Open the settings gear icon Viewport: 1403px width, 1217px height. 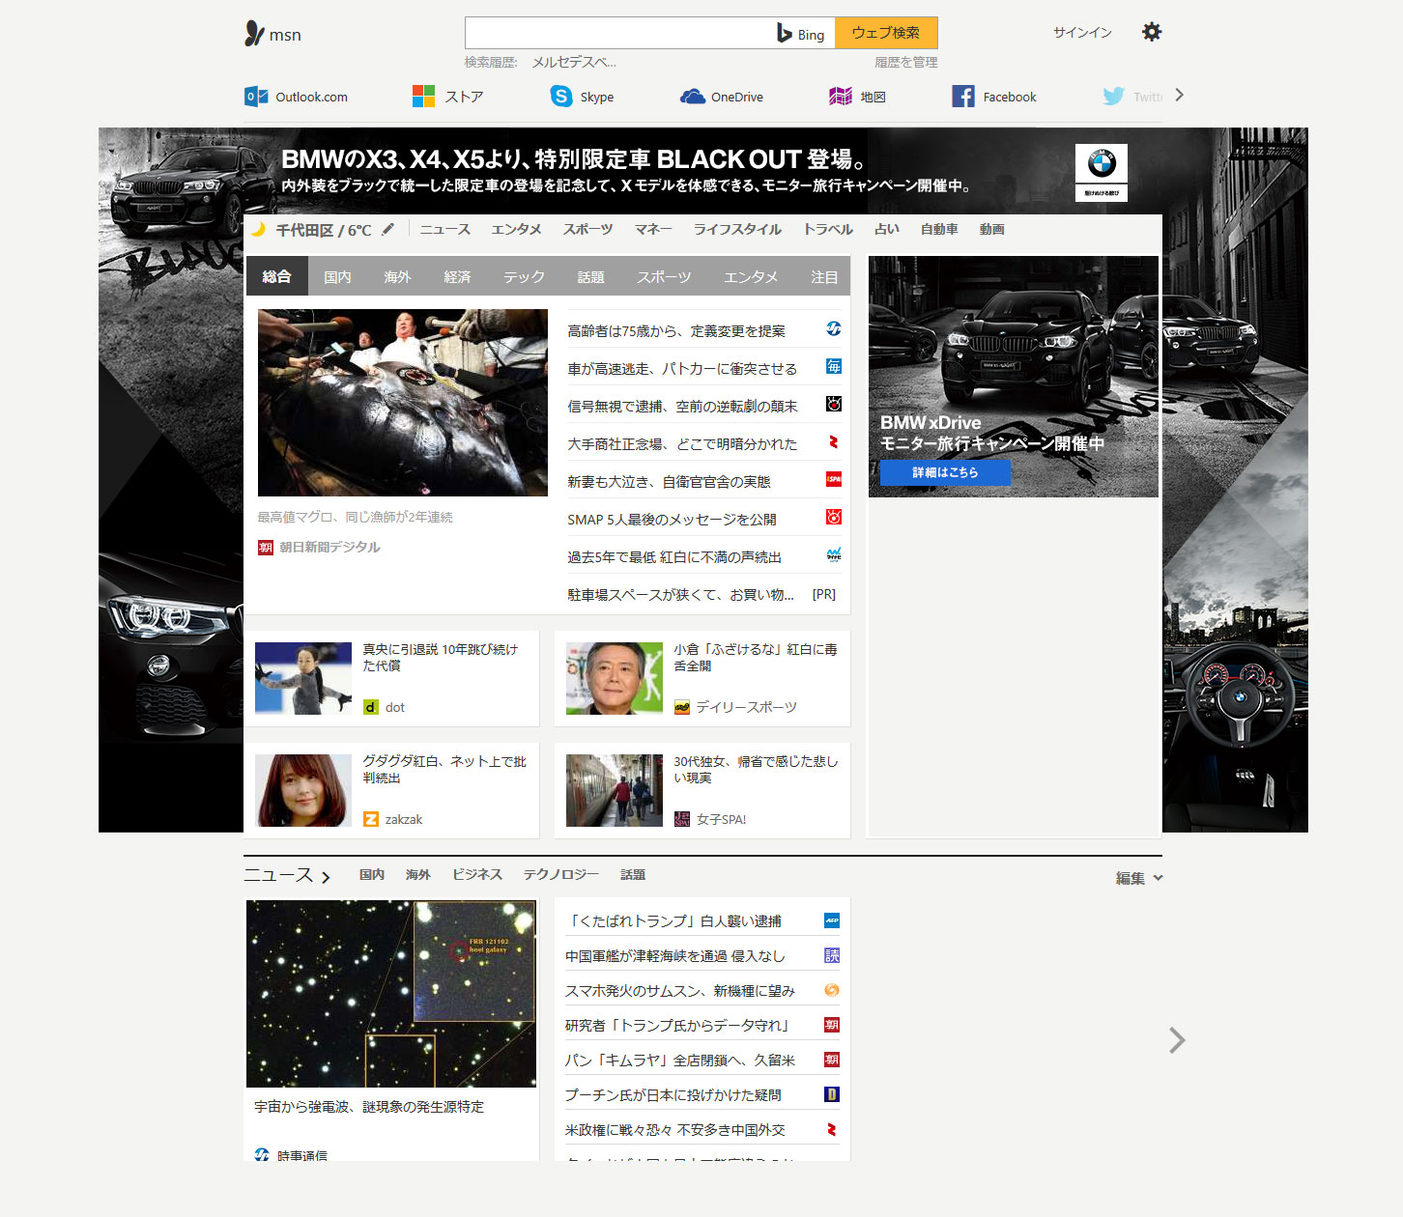coord(1151,32)
